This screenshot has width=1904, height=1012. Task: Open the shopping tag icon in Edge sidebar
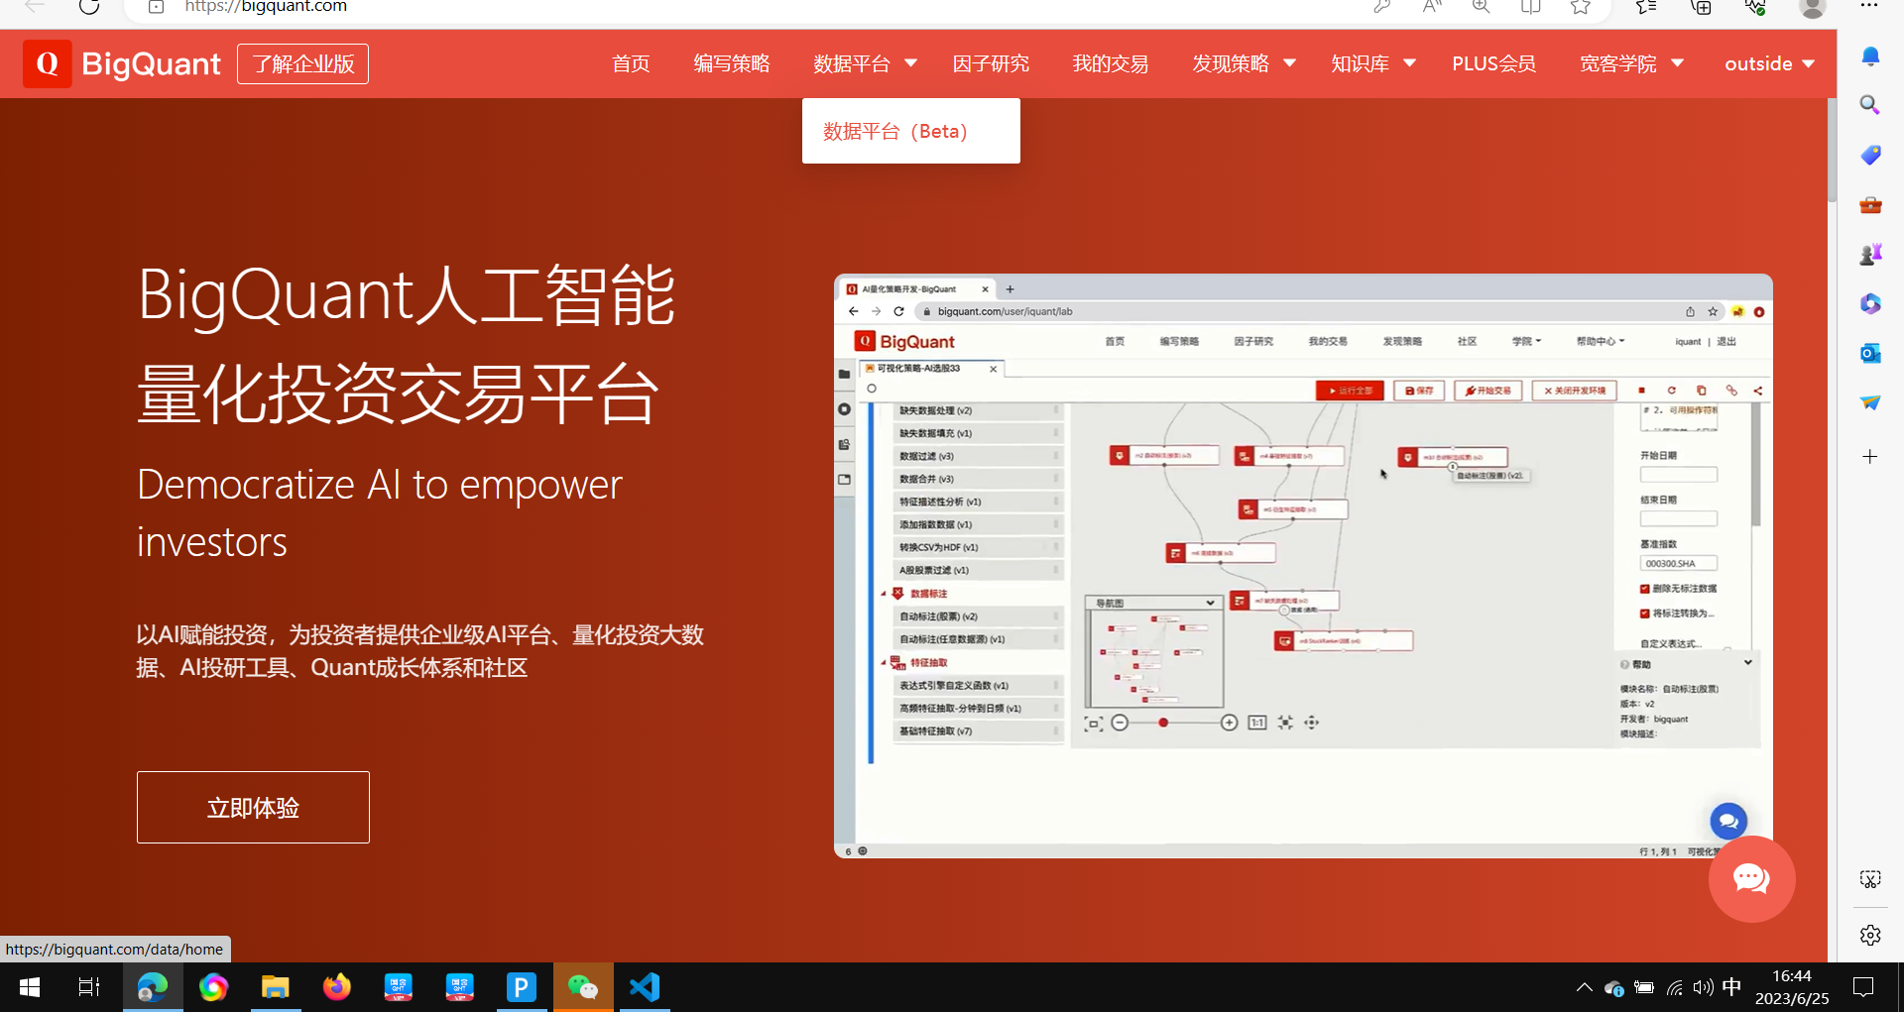point(1870,155)
